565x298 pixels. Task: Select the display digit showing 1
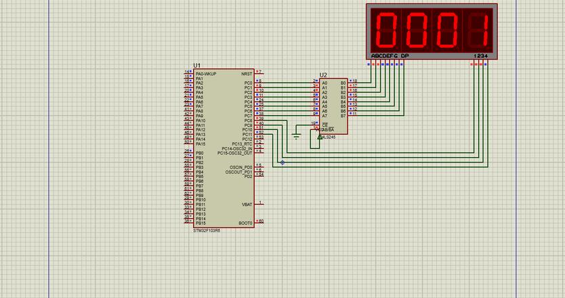pyautogui.click(x=478, y=30)
